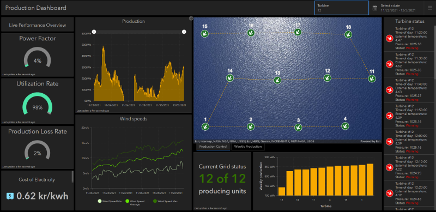Click the warning icon for the 11:40:00 status entry
The image size is (436, 212).
click(x=390, y=90)
